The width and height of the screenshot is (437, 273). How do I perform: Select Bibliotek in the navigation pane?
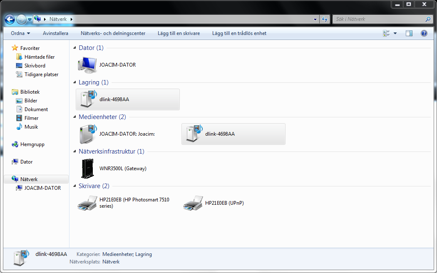(30, 92)
